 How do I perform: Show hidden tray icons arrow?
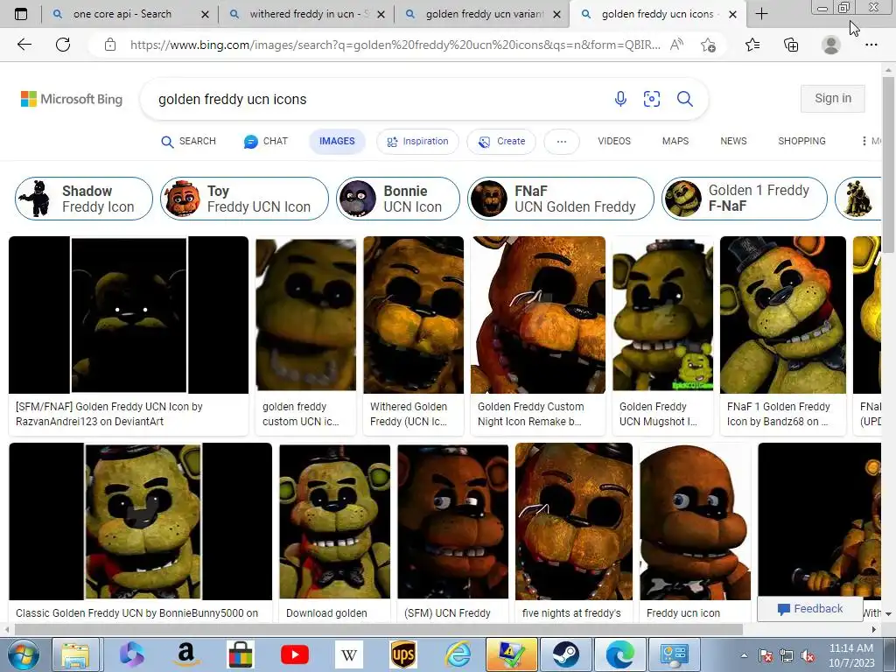pyautogui.click(x=744, y=655)
